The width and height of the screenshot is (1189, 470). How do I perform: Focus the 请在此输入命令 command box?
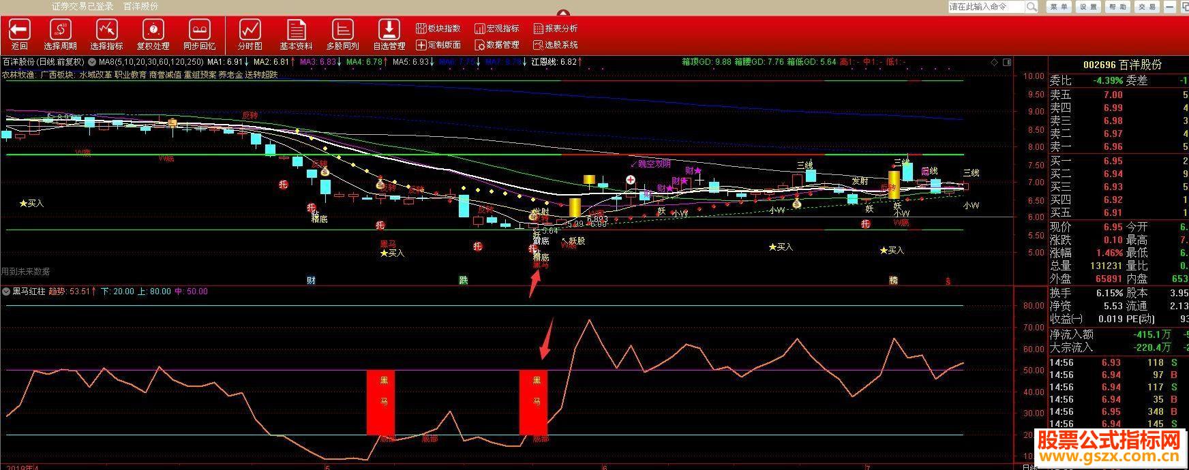coord(987,6)
